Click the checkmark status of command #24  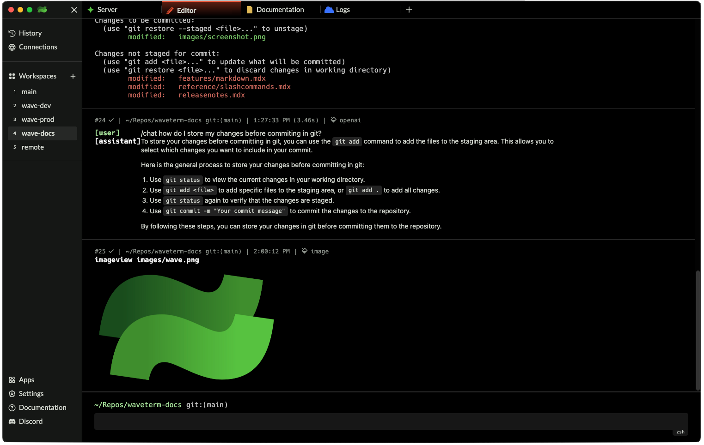coord(111,120)
